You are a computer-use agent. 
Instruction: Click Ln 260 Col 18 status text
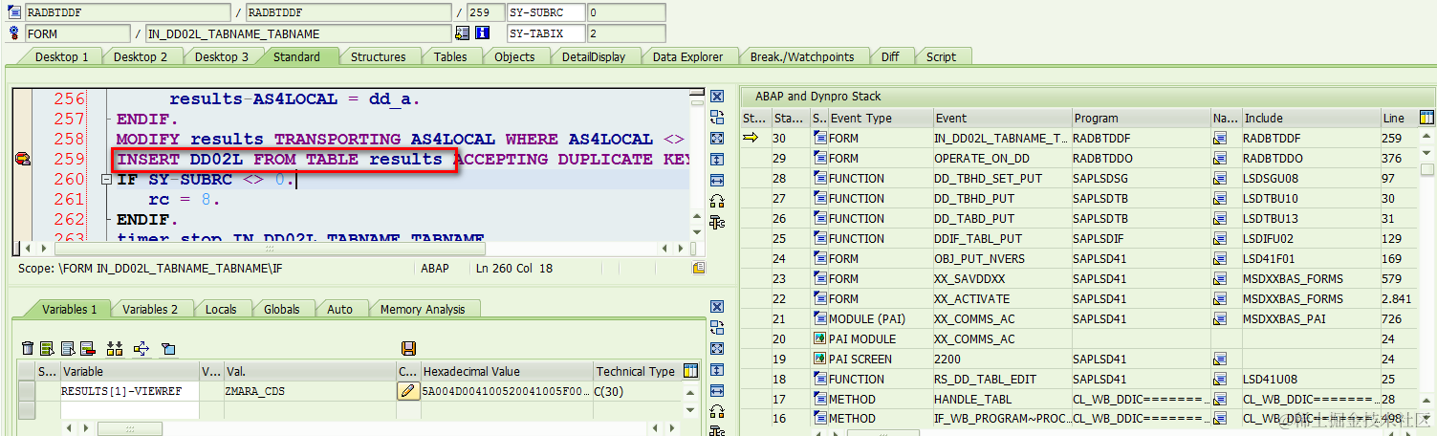(514, 269)
